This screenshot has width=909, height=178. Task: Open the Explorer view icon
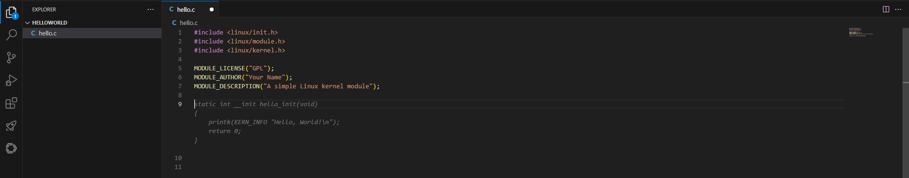[x=11, y=12]
